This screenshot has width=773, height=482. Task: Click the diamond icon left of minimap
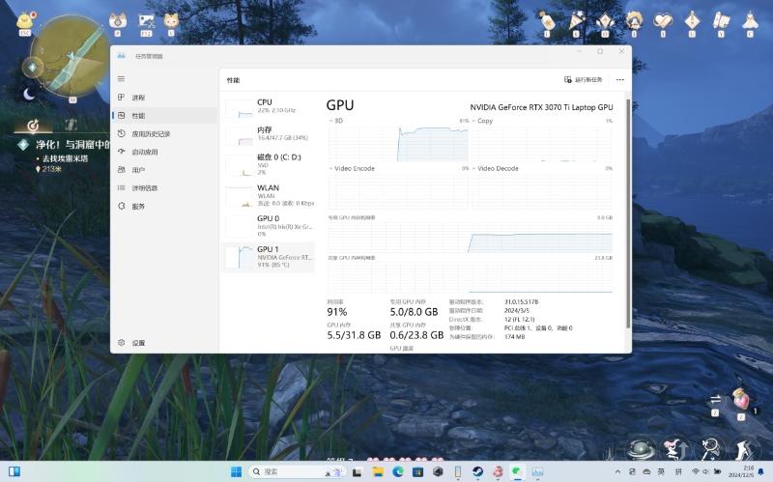32,67
